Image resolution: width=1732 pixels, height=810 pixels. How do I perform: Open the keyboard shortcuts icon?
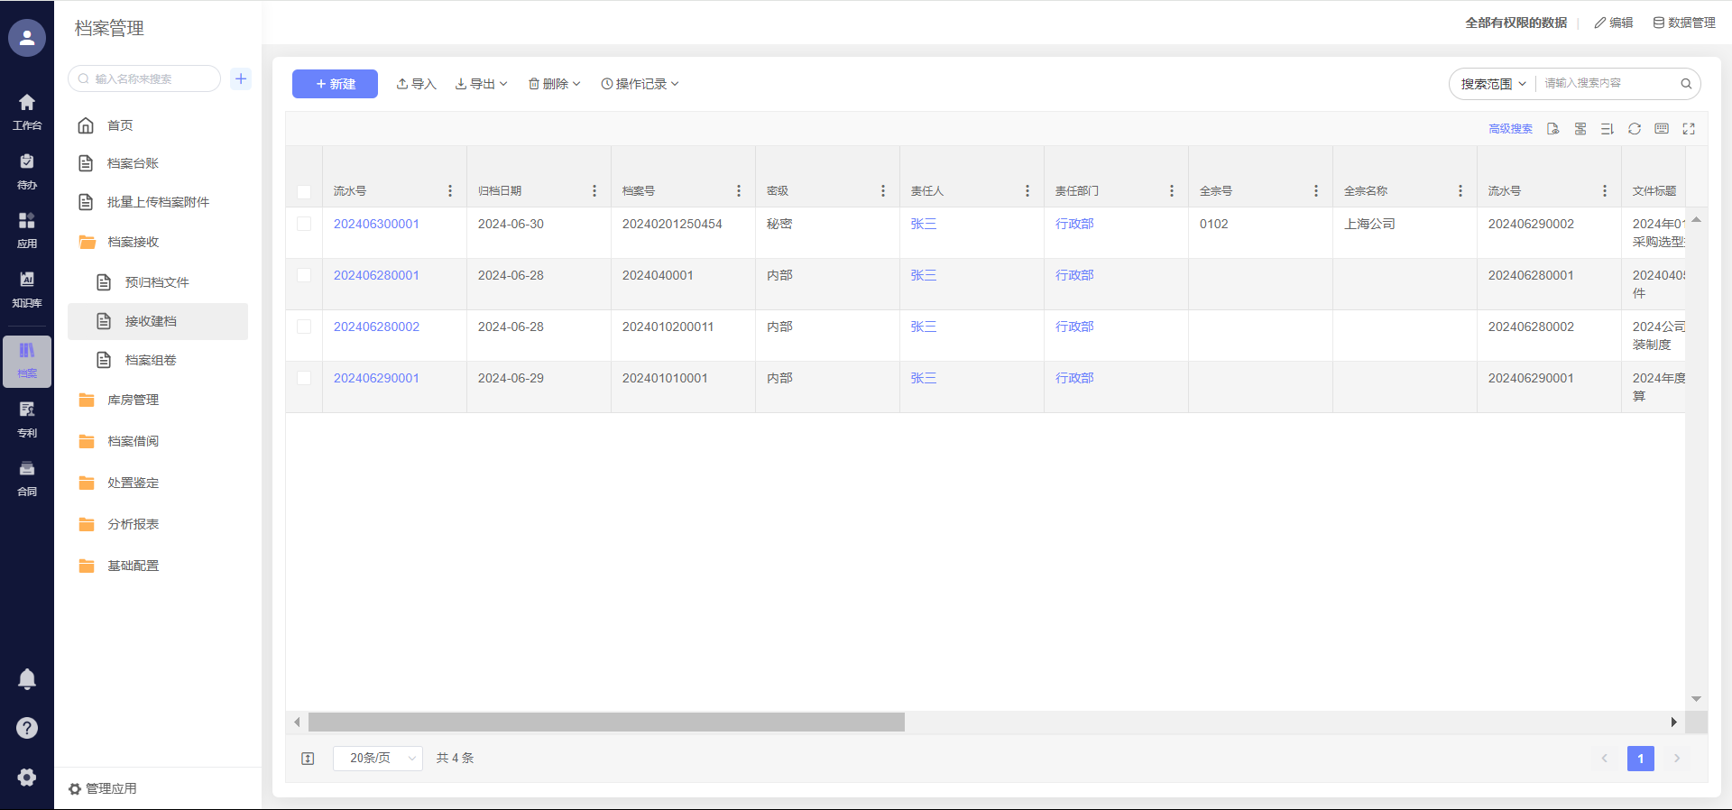click(1662, 129)
